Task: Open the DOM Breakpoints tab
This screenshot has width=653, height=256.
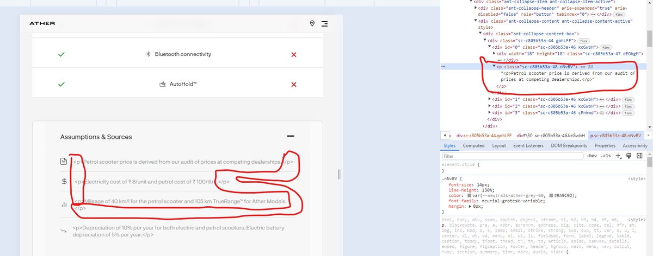Action: [569, 145]
